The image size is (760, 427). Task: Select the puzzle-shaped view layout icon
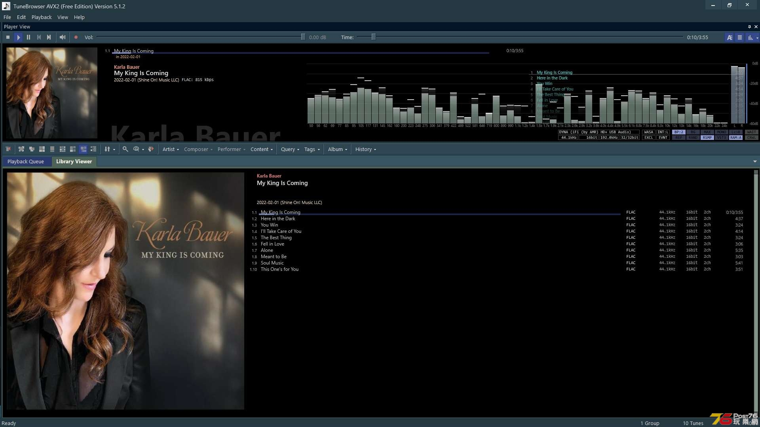pyautogui.click(x=21, y=149)
